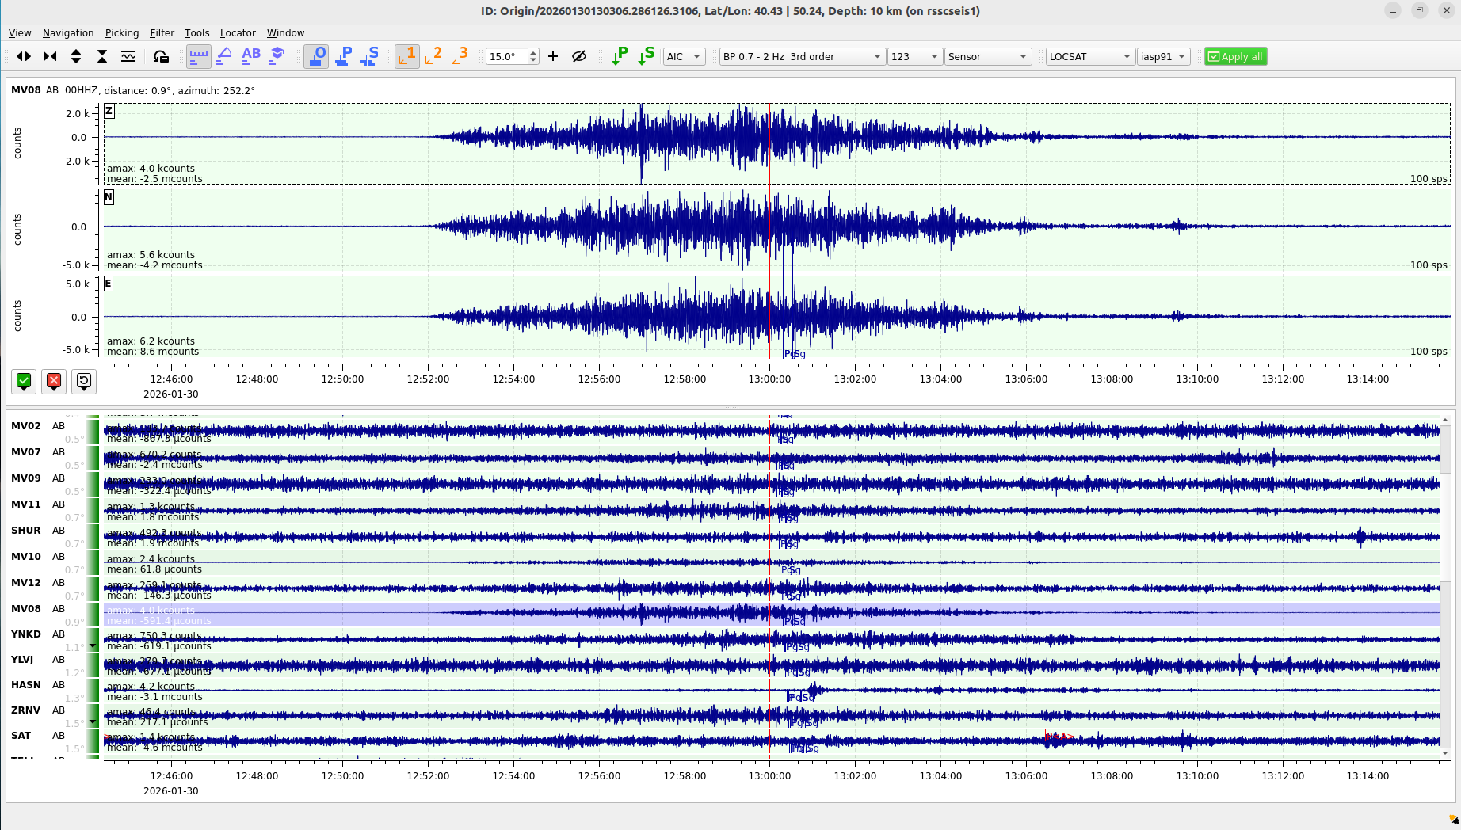Screen dimensions: 1461x830
Task: Click the horizontal expand arrows icon
Action: coord(24,56)
